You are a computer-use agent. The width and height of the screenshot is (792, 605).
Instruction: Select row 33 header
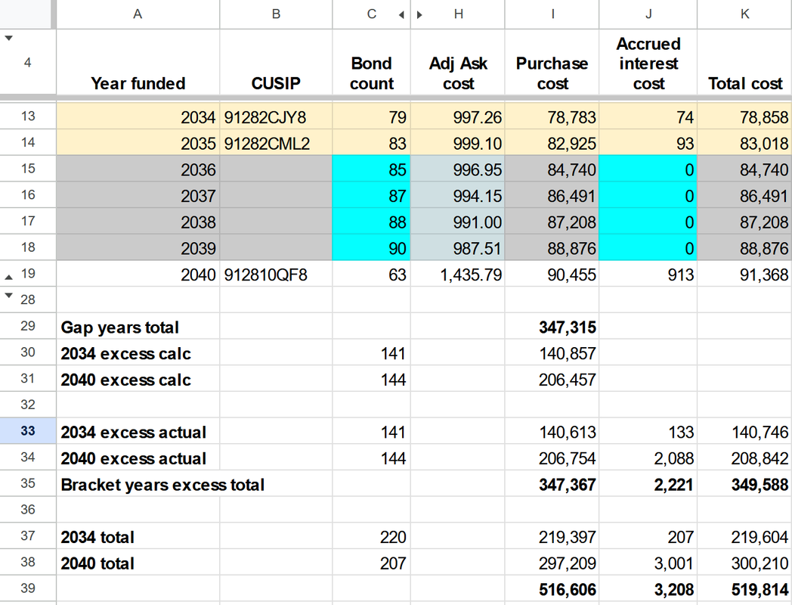pyautogui.click(x=28, y=430)
